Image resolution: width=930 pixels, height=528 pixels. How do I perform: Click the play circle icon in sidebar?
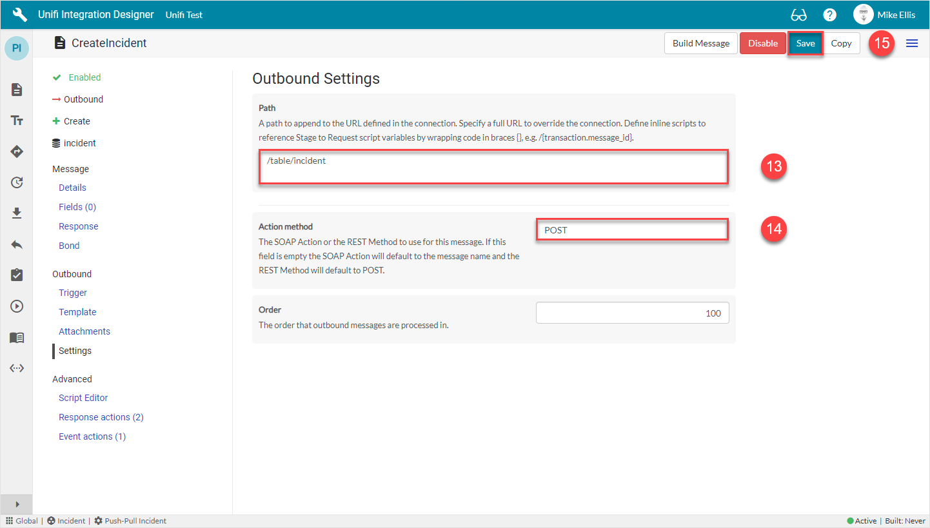point(17,306)
